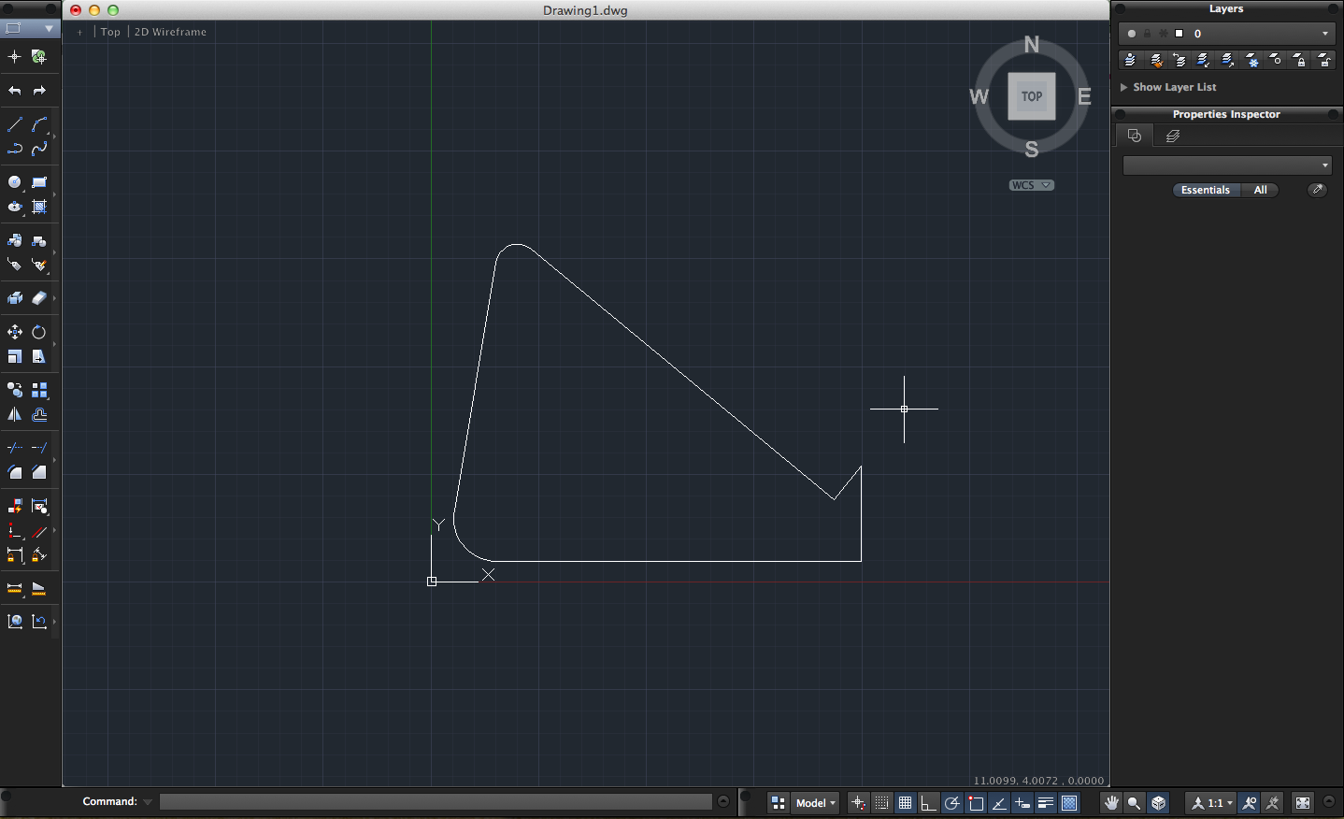
Task: Open the layer 0 dropdown
Action: pos(1324,34)
